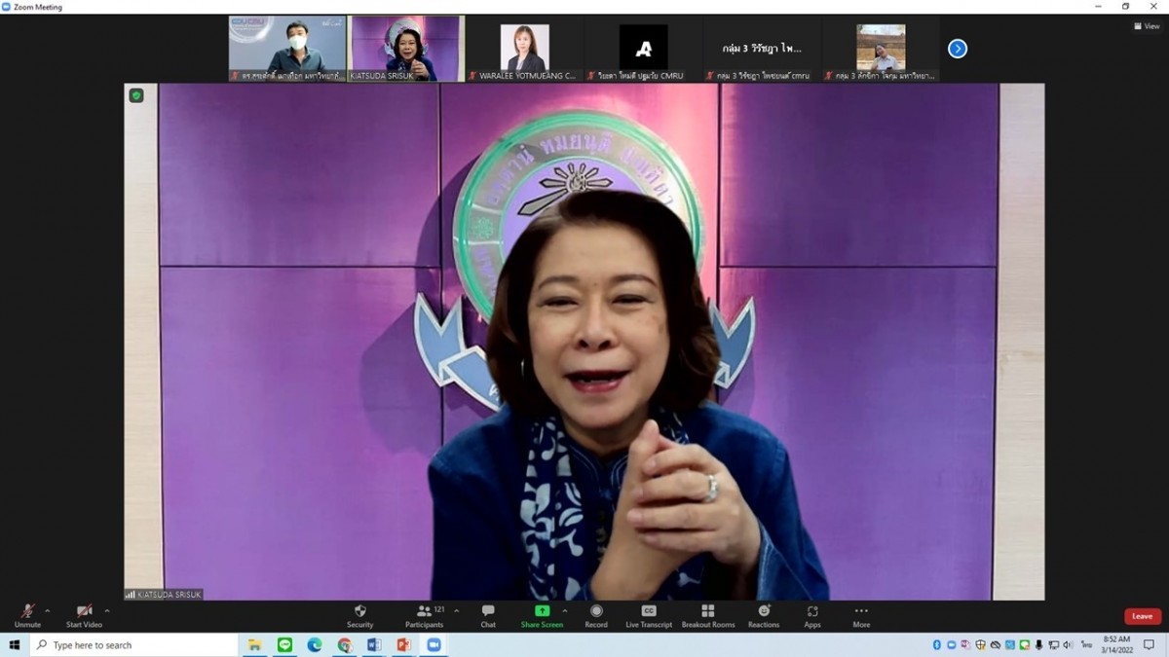Open Zoom Apps
Viewport: 1169px width, 657px height.
point(812,616)
